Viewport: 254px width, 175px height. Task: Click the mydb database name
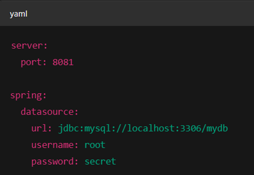point(217,129)
